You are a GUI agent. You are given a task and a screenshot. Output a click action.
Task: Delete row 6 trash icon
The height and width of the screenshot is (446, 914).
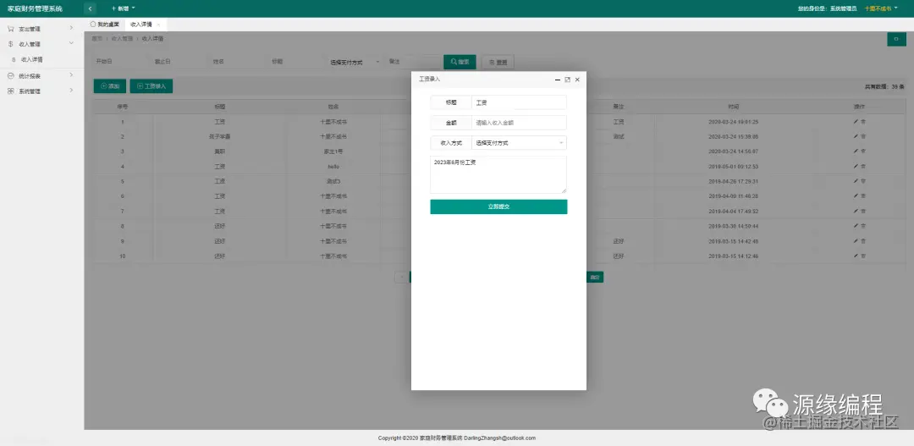point(863,195)
